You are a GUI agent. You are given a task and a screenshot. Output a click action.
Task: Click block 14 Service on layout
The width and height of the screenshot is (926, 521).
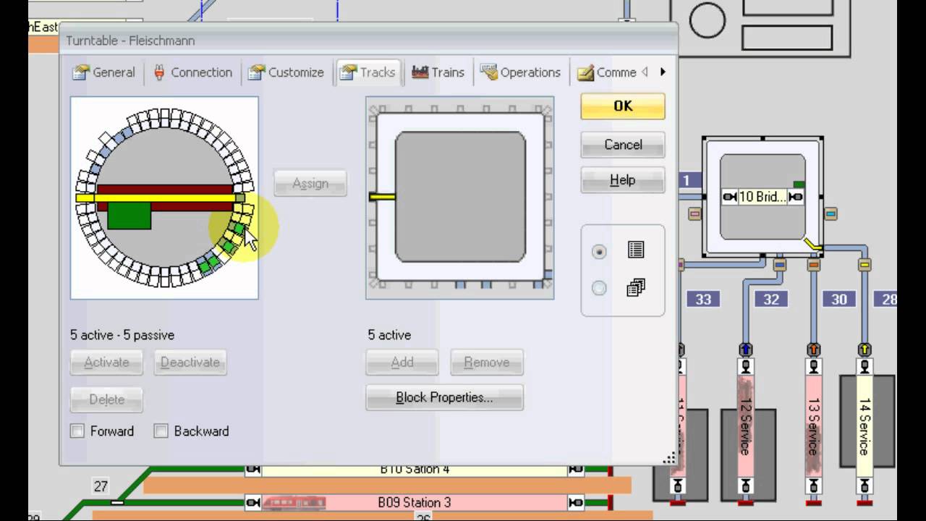pos(864,427)
